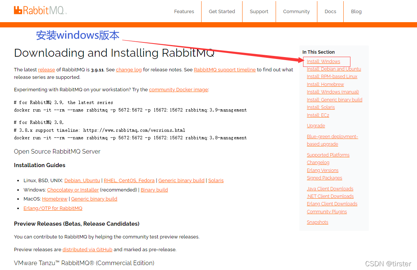Select Install: Debian and Ubuntu
Image resolution: width=417 pixels, height=270 pixels.
(x=334, y=69)
